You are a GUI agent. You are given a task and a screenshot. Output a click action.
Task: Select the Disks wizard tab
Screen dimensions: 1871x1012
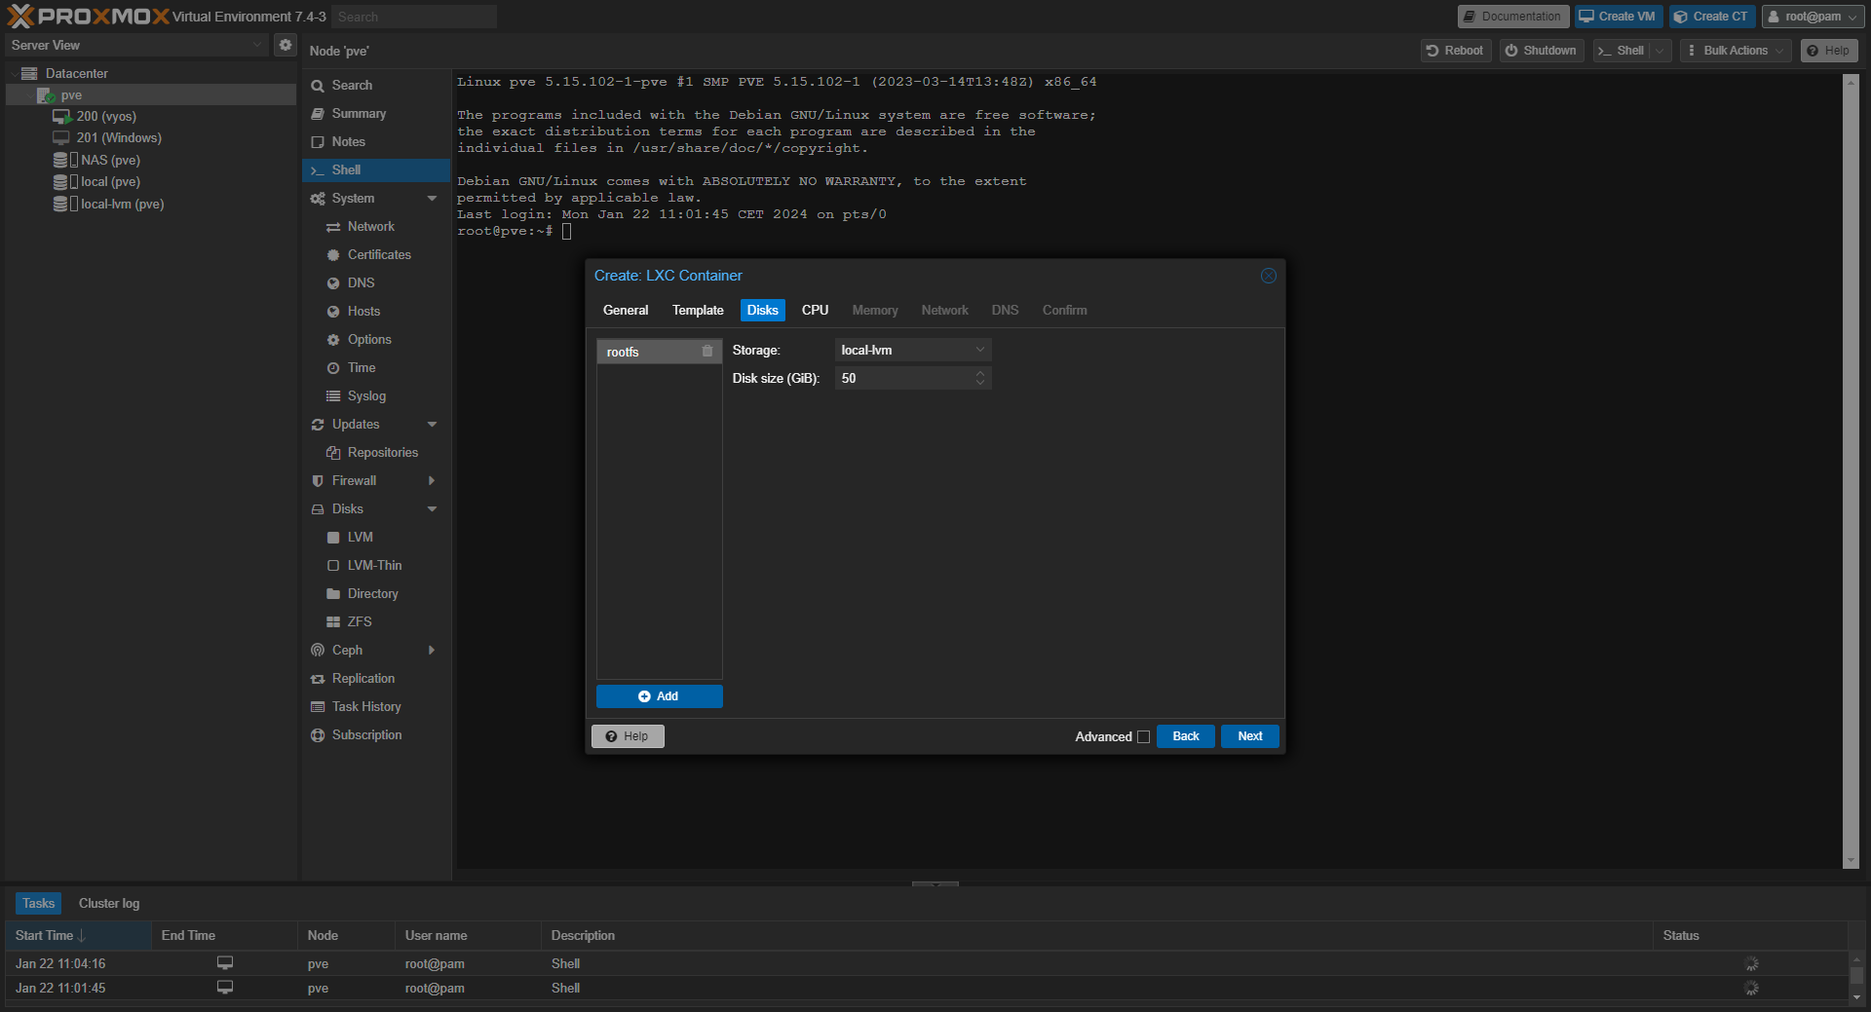coord(762,310)
